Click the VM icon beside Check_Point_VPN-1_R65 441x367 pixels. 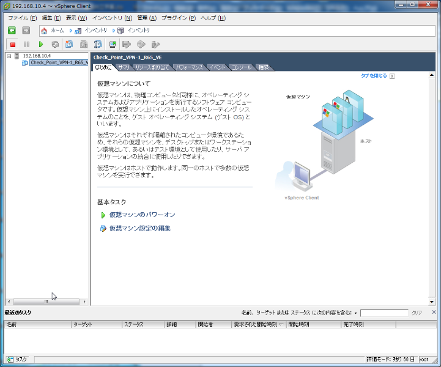tap(24, 63)
